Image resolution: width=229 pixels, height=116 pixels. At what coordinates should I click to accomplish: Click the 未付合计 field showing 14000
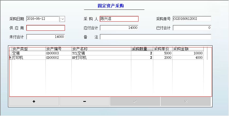(46, 37)
